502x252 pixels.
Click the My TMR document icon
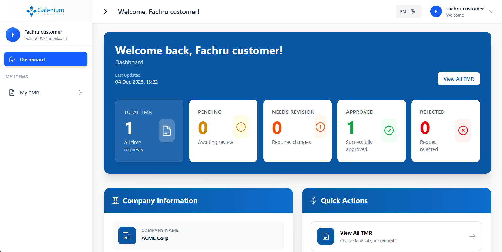pyautogui.click(x=11, y=92)
